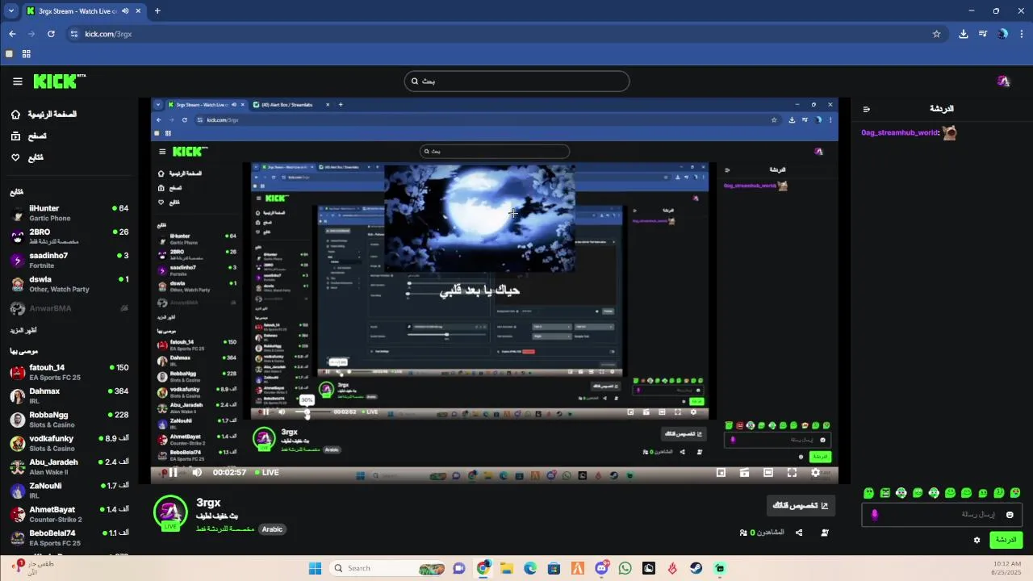Click the purple microphone in chat input
The width and height of the screenshot is (1033, 581).
tap(875, 515)
